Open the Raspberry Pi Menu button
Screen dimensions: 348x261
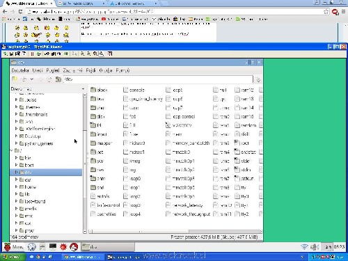point(14,247)
